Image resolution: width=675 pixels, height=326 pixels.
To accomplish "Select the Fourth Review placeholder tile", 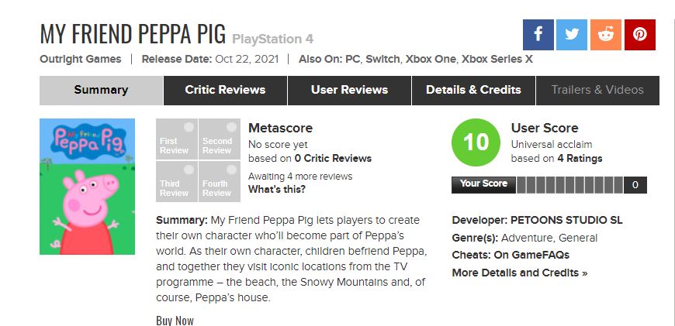I will 218,182.
